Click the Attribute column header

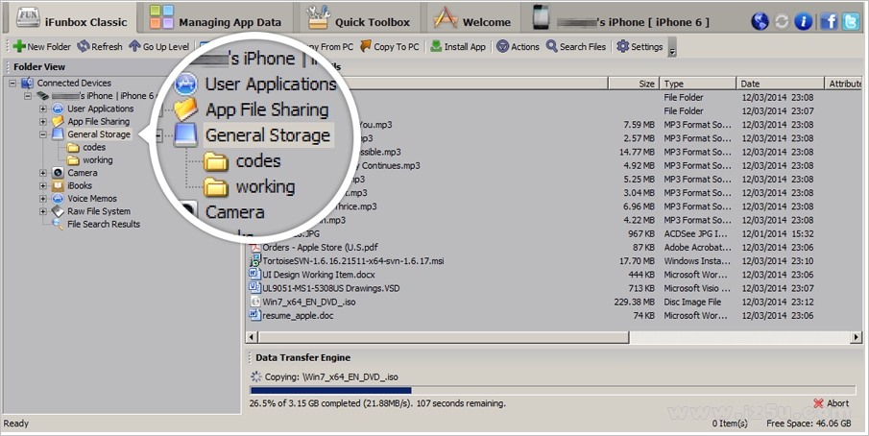(x=844, y=84)
